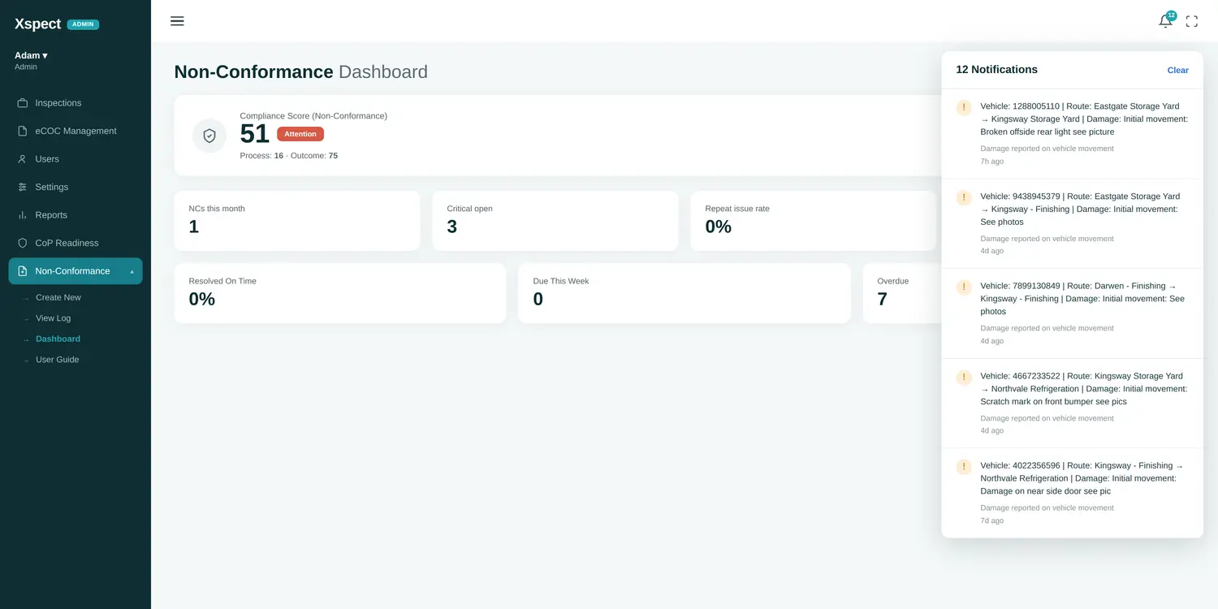The height and width of the screenshot is (609, 1218).
Task: Click the Xspect logo
Action: [37, 24]
